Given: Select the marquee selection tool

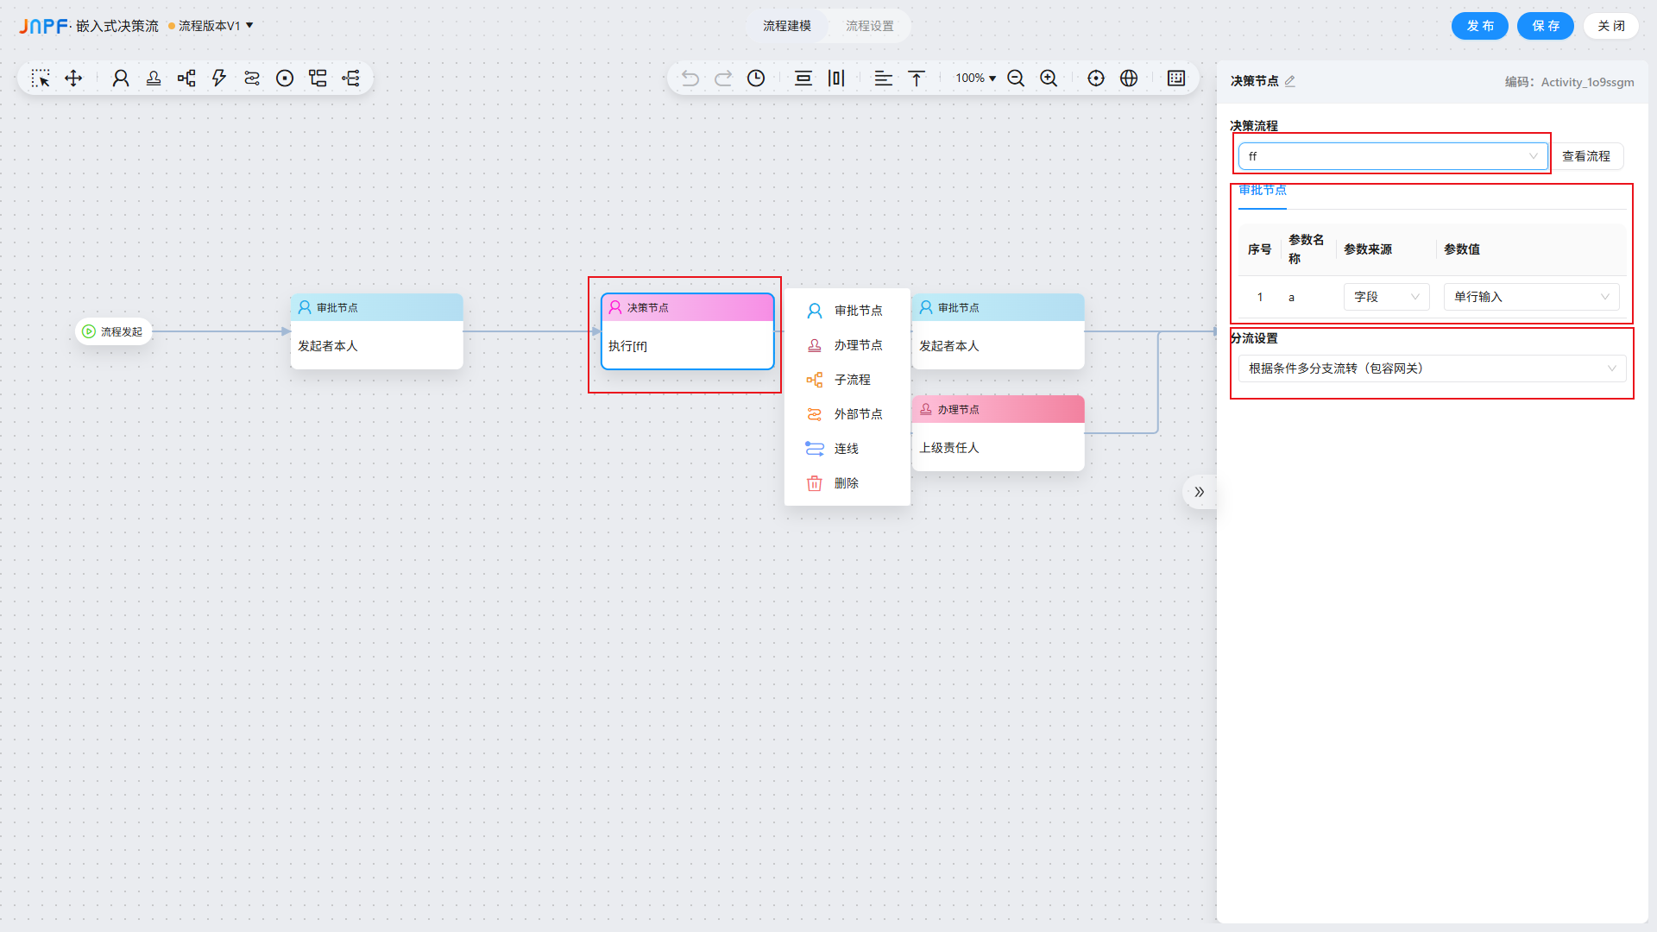Looking at the screenshot, I should pos(41,79).
